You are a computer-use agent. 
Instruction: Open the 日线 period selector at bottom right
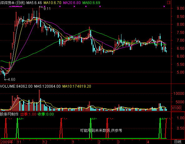coord(178,142)
